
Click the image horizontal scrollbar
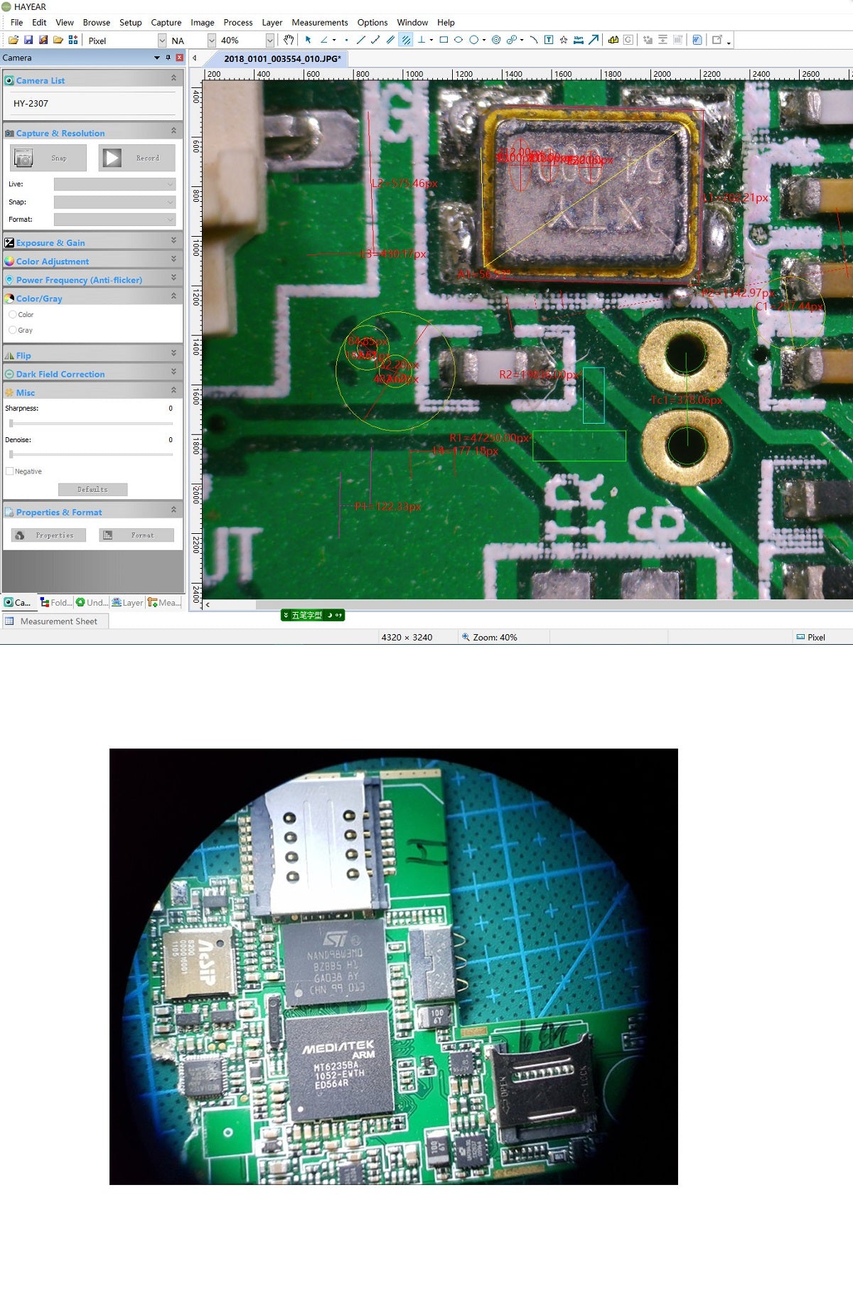point(527,605)
